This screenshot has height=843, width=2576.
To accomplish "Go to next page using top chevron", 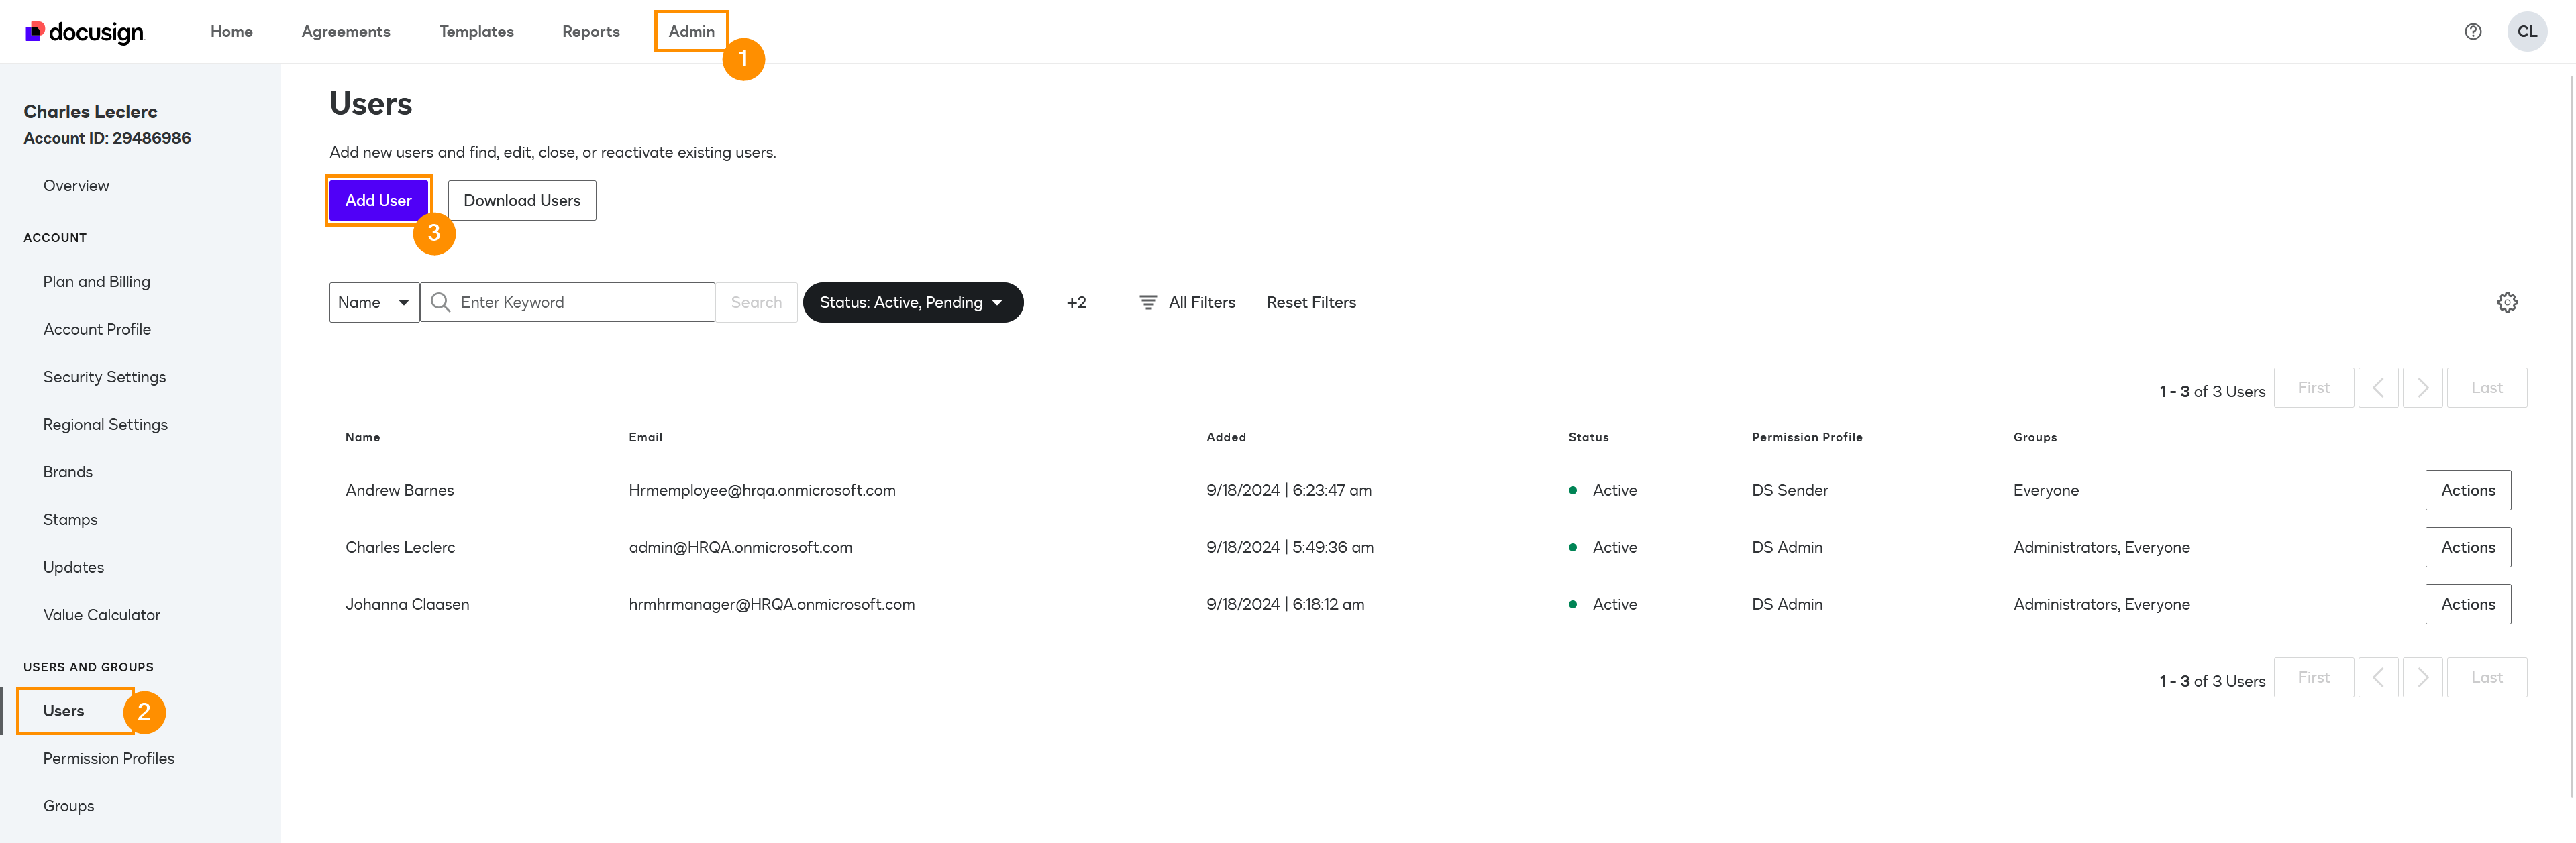I will point(2422,388).
